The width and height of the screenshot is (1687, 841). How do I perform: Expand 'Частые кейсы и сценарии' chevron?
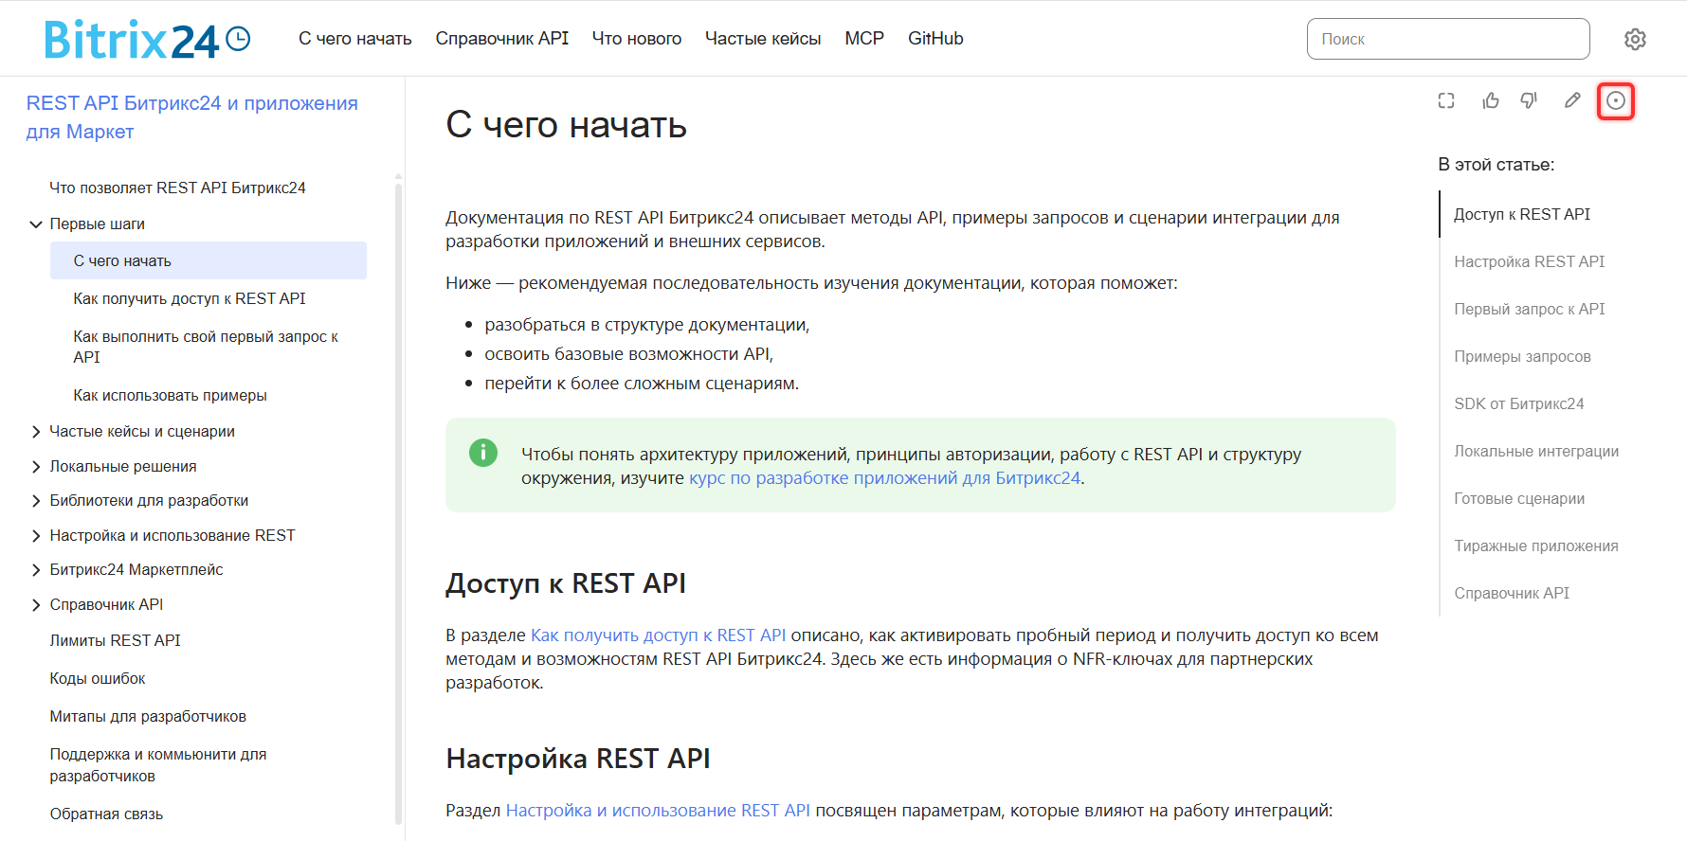(x=36, y=432)
